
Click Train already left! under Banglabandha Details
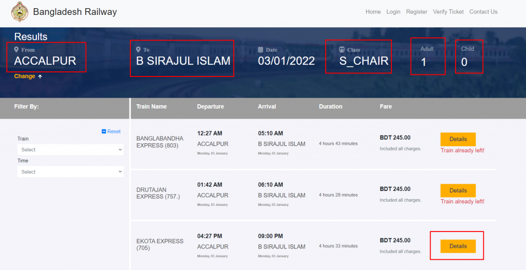(x=462, y=150)
